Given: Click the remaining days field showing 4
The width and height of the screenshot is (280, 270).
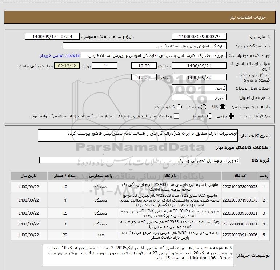Looking at the screenshot, I should click(x=105, y=66).
